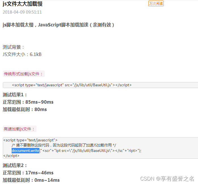Click the '万次阅读' orange badge

coord(156,3)
